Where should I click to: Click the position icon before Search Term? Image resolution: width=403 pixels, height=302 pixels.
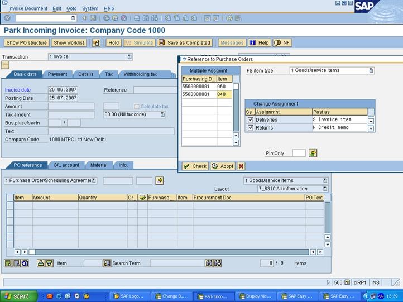click(x=107, y=263)
